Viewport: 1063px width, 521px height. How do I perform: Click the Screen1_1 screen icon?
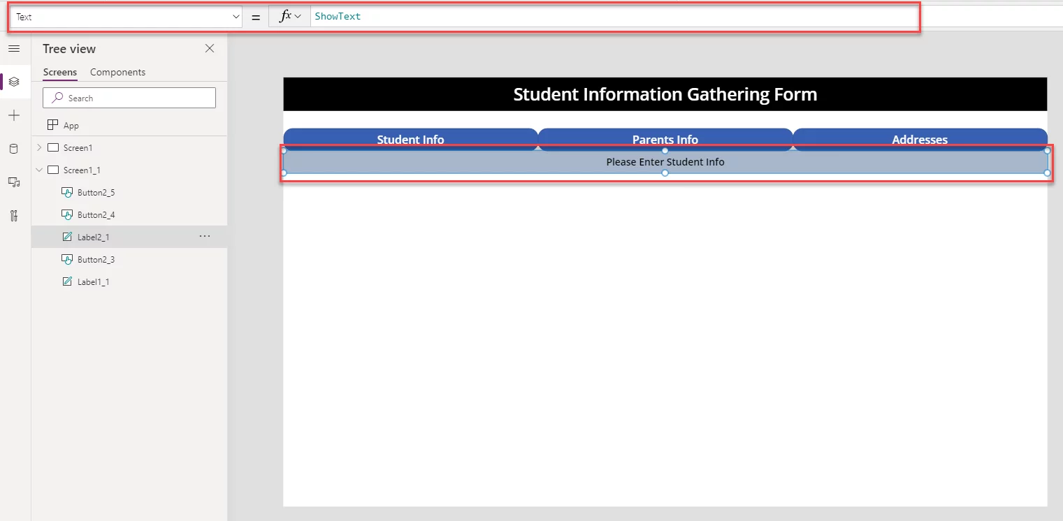click(53, 170)
